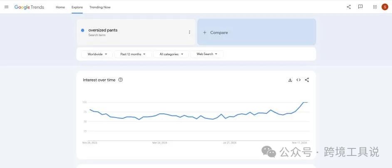Click the oversized pants search term field
Viewport: 392px width, 168px height.
(125, 32)
